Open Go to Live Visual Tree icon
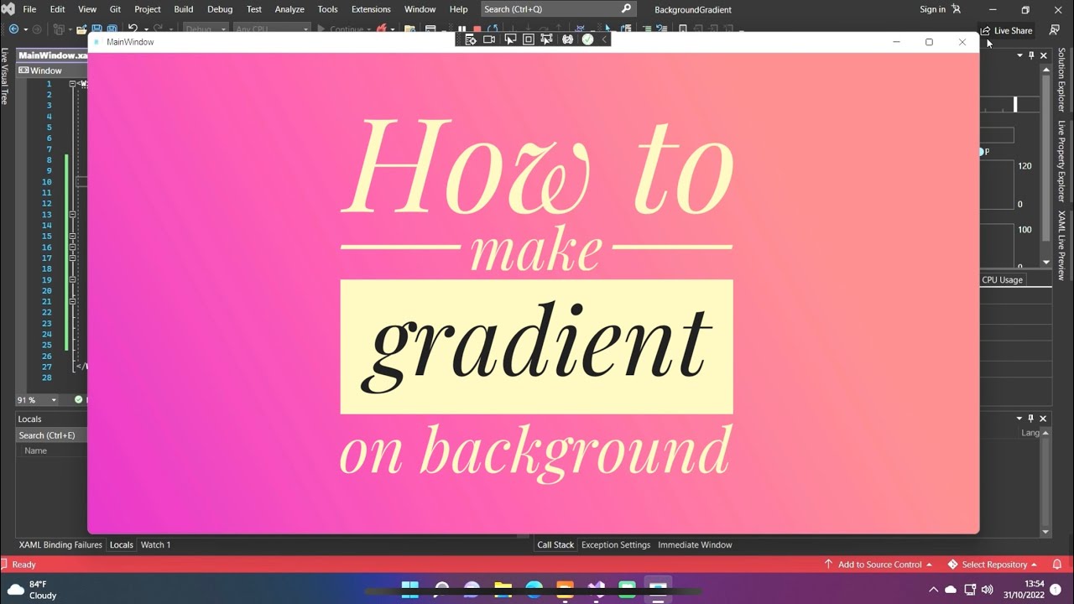1074x604 pixels. (x=471, y=39)
